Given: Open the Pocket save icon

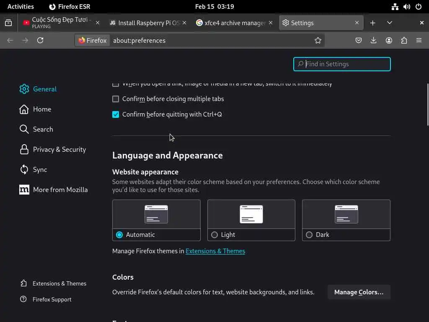Looking at the screenshot, I should coord(359,40).
